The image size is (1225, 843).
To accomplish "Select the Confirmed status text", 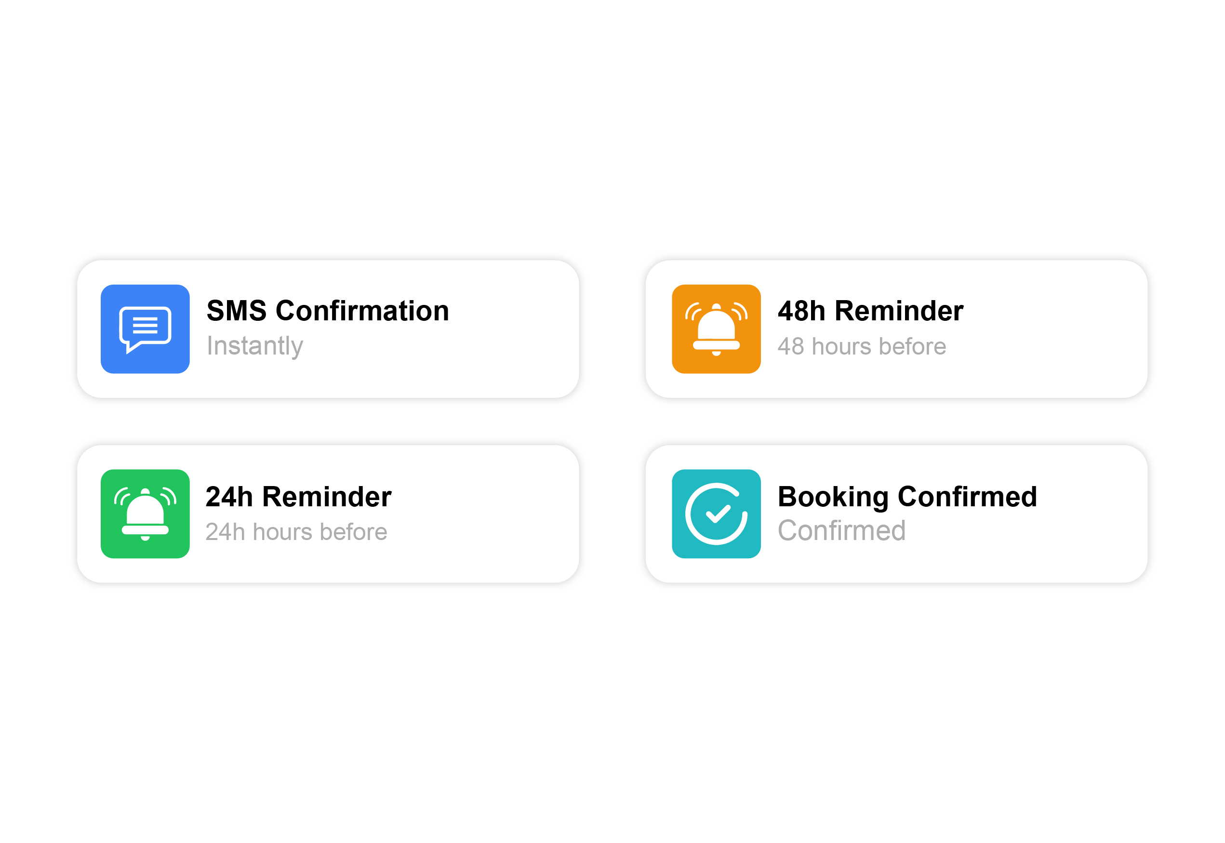I will [842, 532].
